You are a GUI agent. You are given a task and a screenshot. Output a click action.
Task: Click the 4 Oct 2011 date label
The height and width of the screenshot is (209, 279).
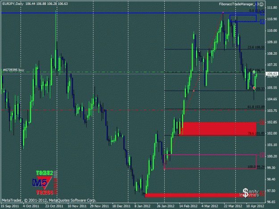pos(31,206)
